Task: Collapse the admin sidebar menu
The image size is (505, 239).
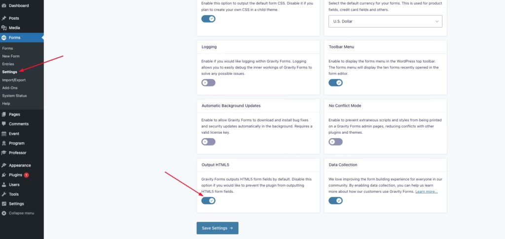Action: pyautogui.click(x=18, y=213)
